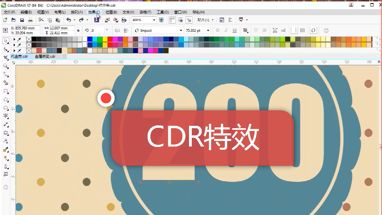Select the Parallel Dimension tool
The image size is (382, 215).
6,125
